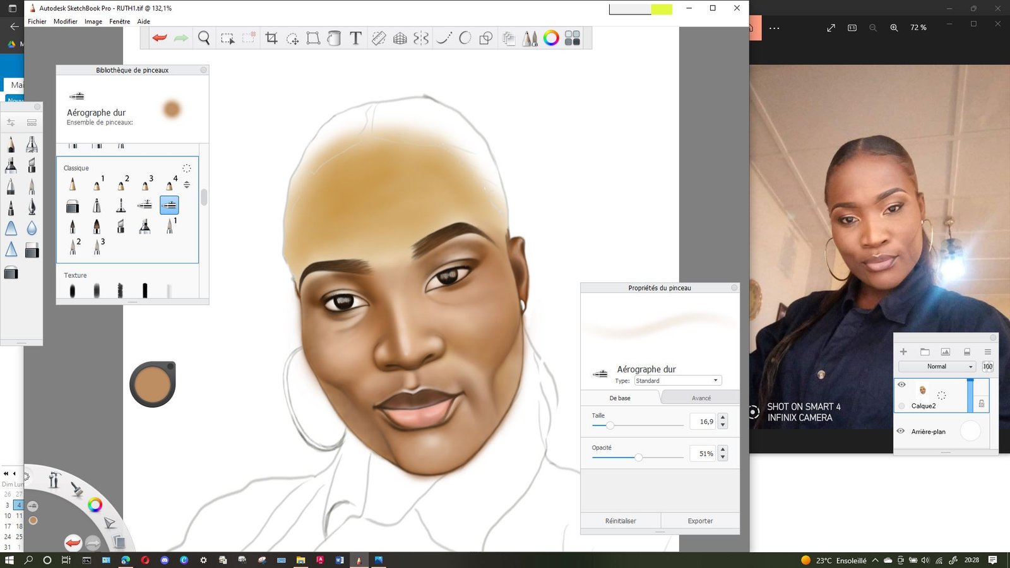Click the Opacité slider handle
1010x568 pixels.
pyautogui.click(x=638, y=458)
